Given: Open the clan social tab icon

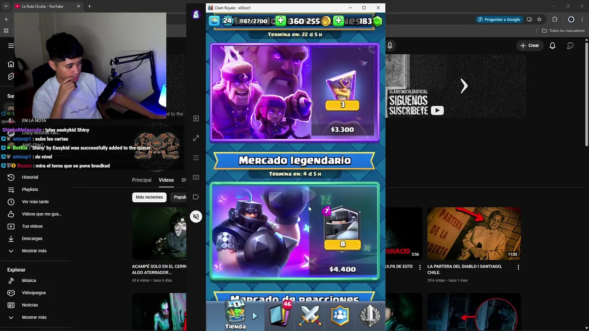Looking at the screenshot, I should (340, 315).
